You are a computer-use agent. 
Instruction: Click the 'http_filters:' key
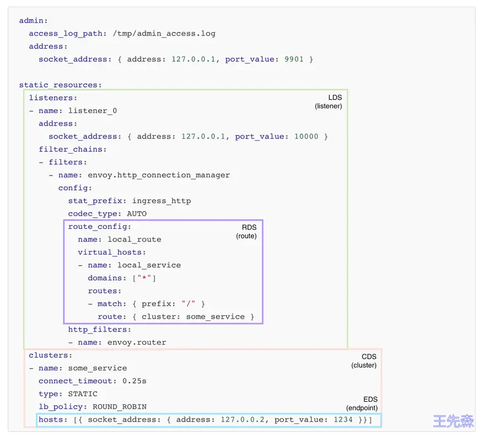(x=100, y=330)
